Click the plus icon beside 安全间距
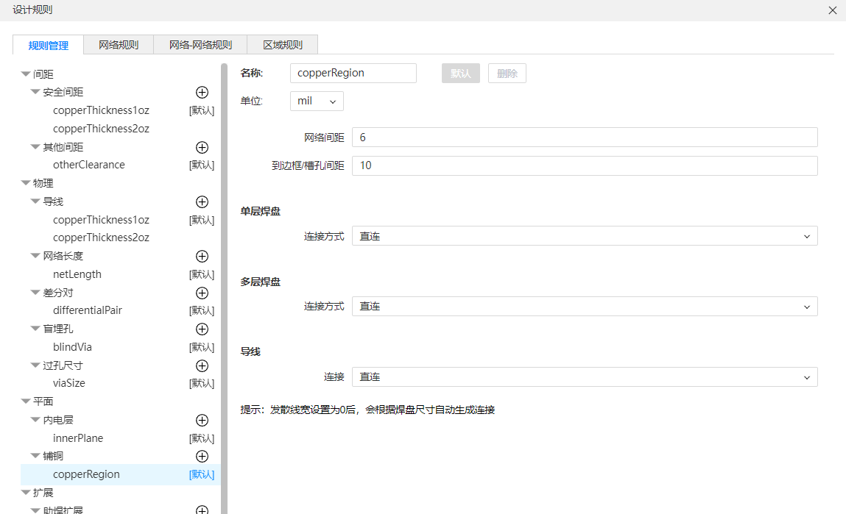 point(202,93)
